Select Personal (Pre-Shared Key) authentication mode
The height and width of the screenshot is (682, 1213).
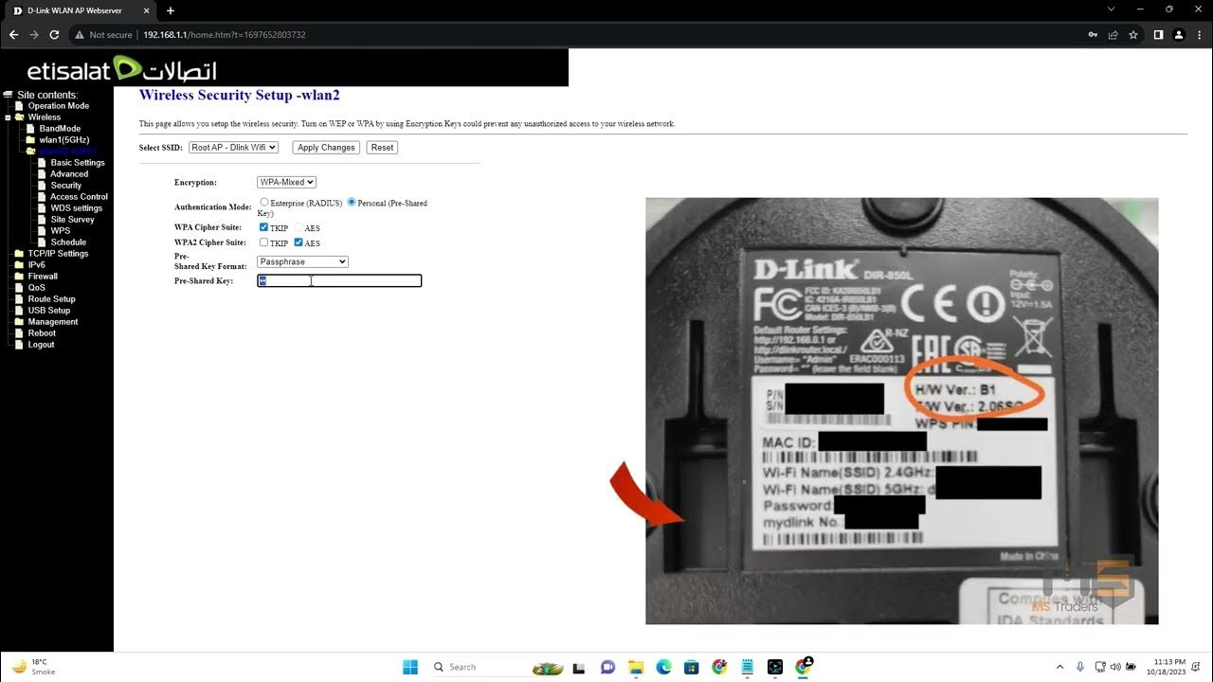tap(352, 202)
